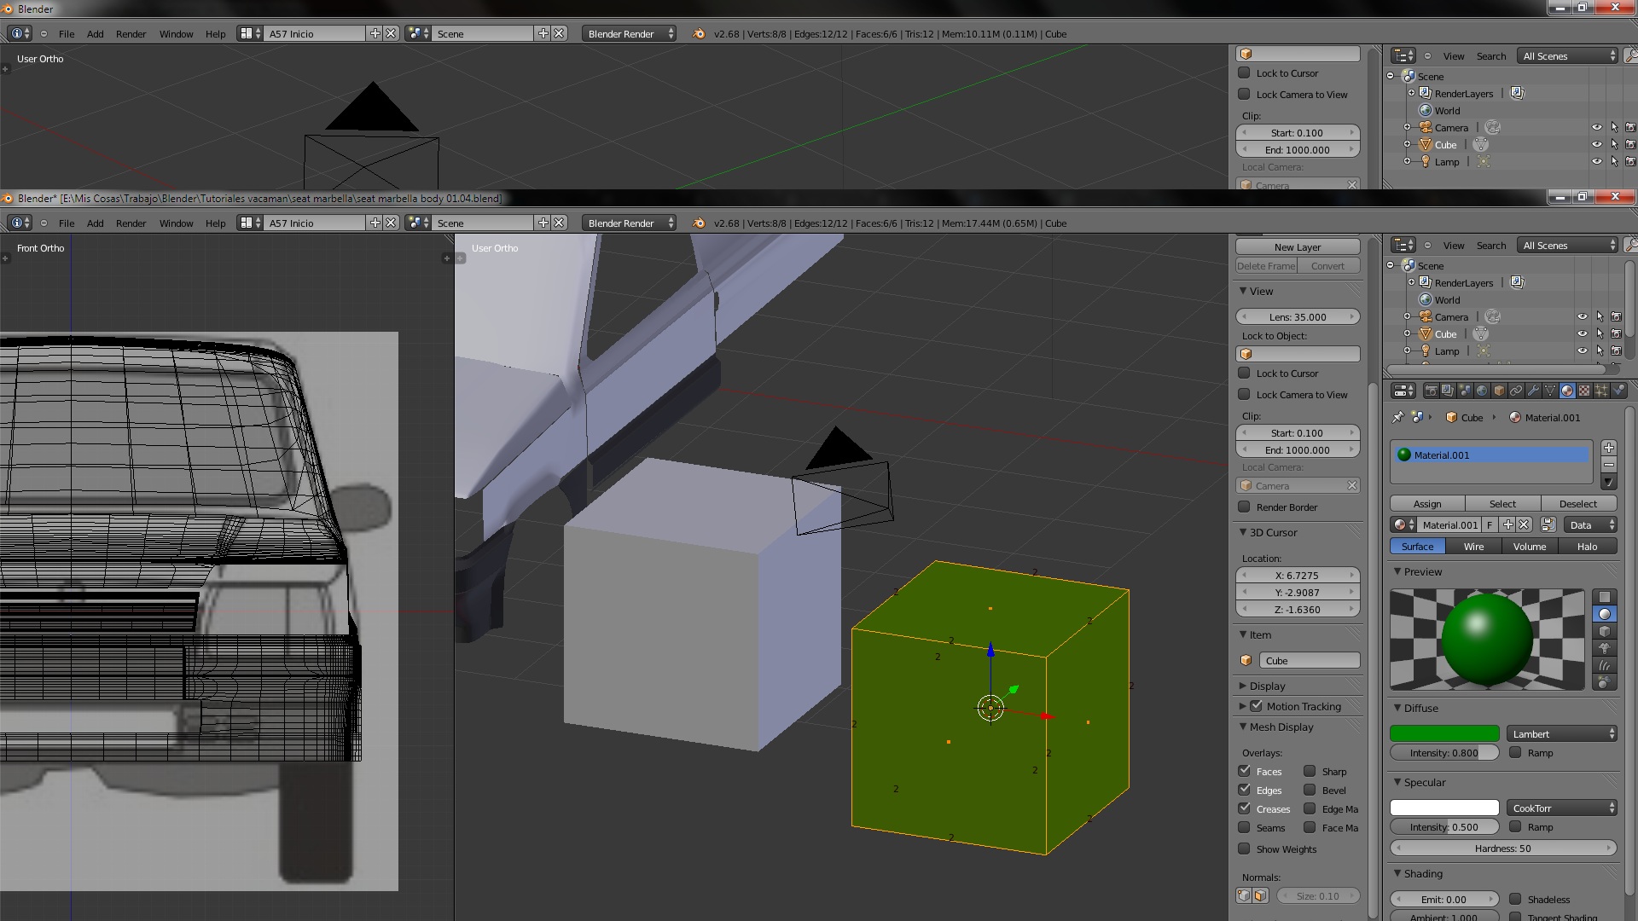Uncheck the Creases overlay option
The height and width of the screenshot is (921, 1638).
click(1244, 808)
